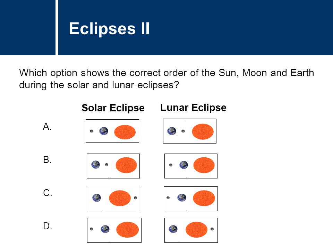The image size is (333, 249).
Task: Select option D solar eclipse diagram
Action: tap(114, 230)
